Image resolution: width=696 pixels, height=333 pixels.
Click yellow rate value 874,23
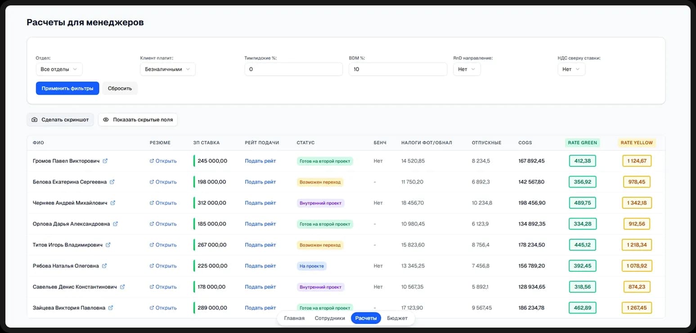point(637,287)
